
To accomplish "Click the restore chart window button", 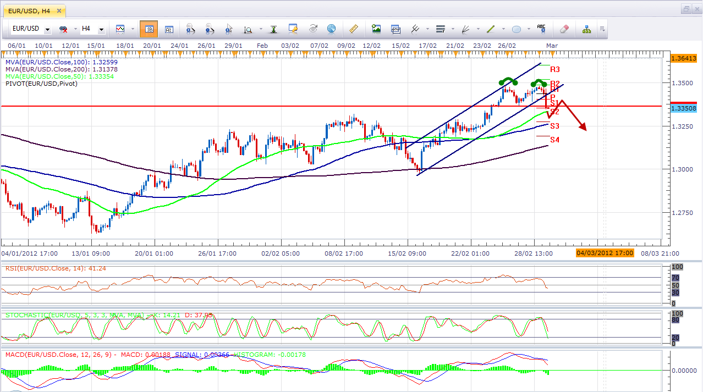I will (x=687, y=8).
